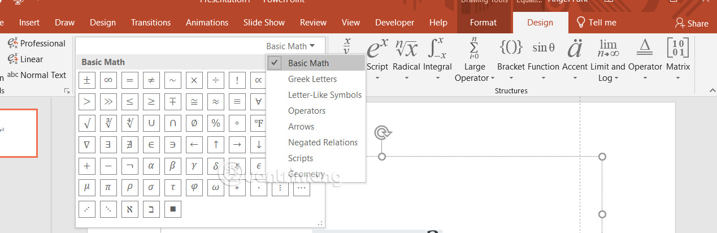
Task: Toggle Normal Text for equation
Action: click(37, 75)
